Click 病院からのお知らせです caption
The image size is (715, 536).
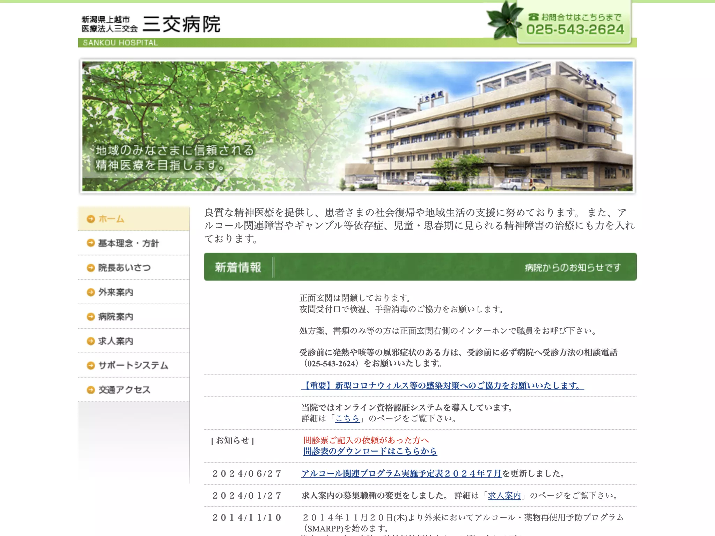coord(573,267)
